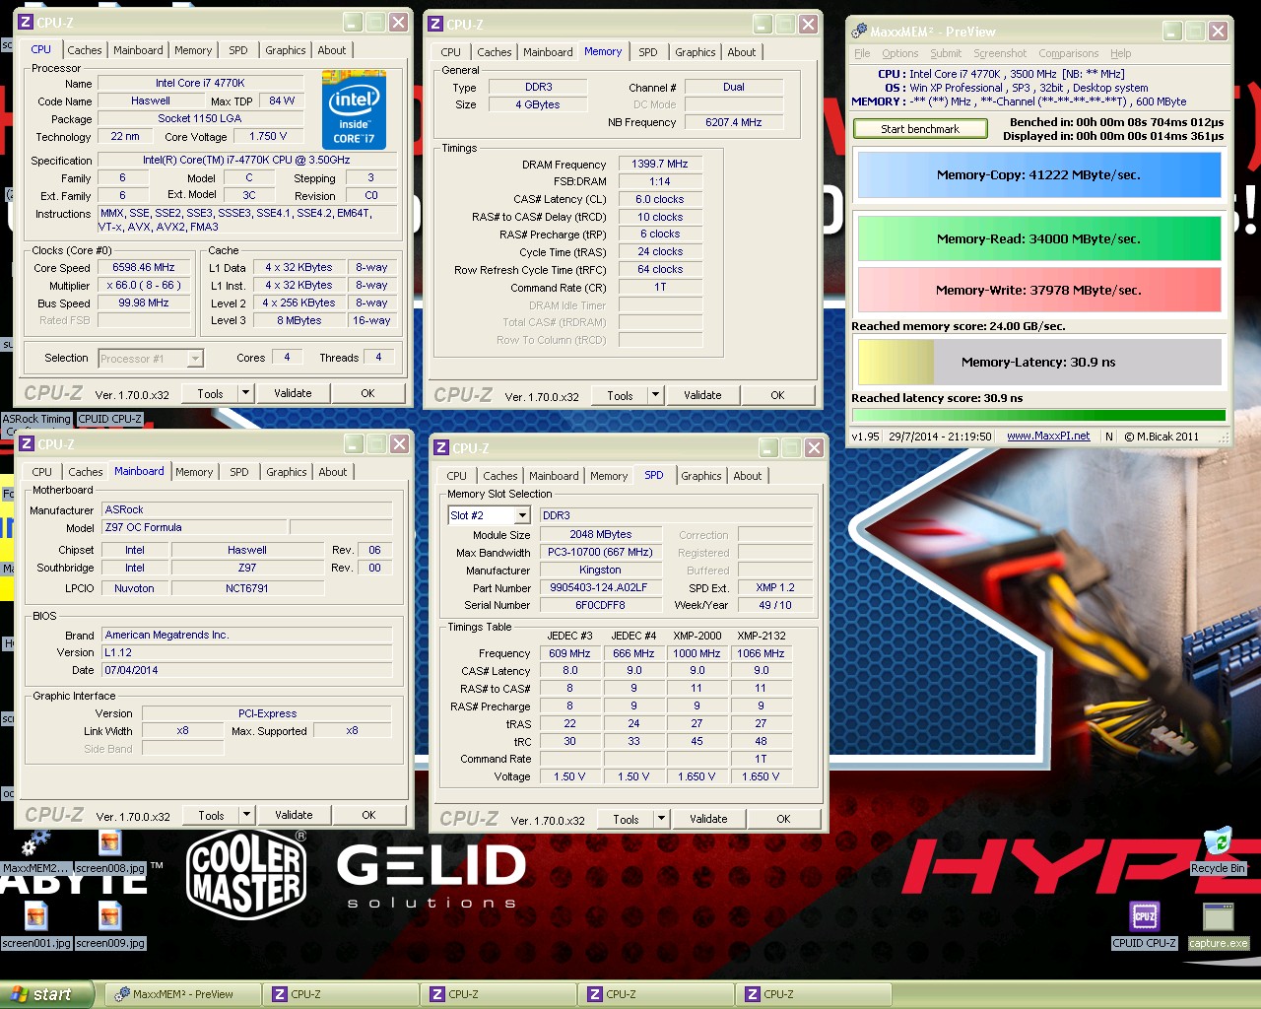The image size is (1261, 1009).
Task: Open screen009.jpg desktop file icon
Action: pos(109,917)
